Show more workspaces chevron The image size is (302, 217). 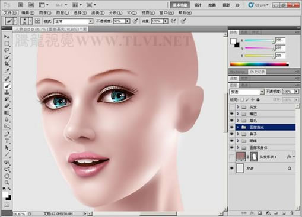tap(237, 5)
